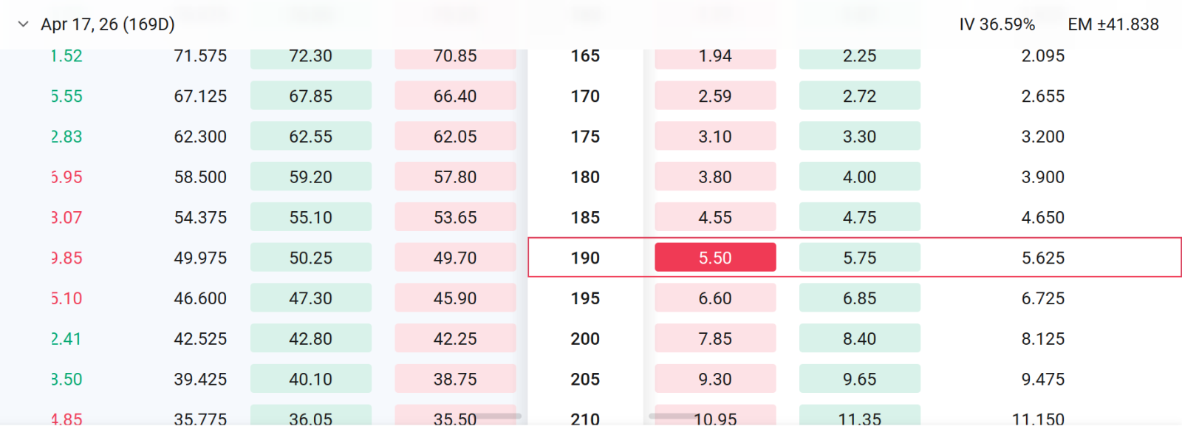Image resolution: width=1182 pixels, height=432 pixels.
Task: Click the puts-side horizontal scrollbar
Action: pyautogui.click(x=673, y=416)
